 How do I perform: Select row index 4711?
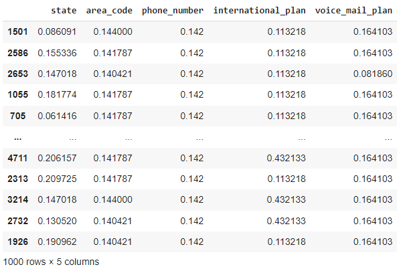click(17, 158)
